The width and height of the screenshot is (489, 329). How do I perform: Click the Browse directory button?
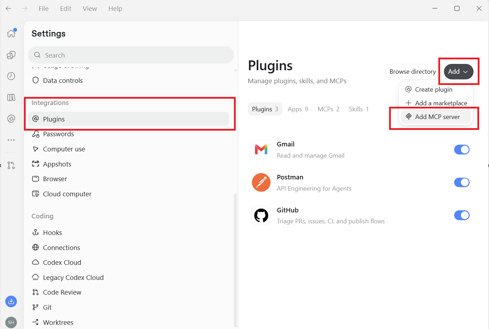point(413,72)
